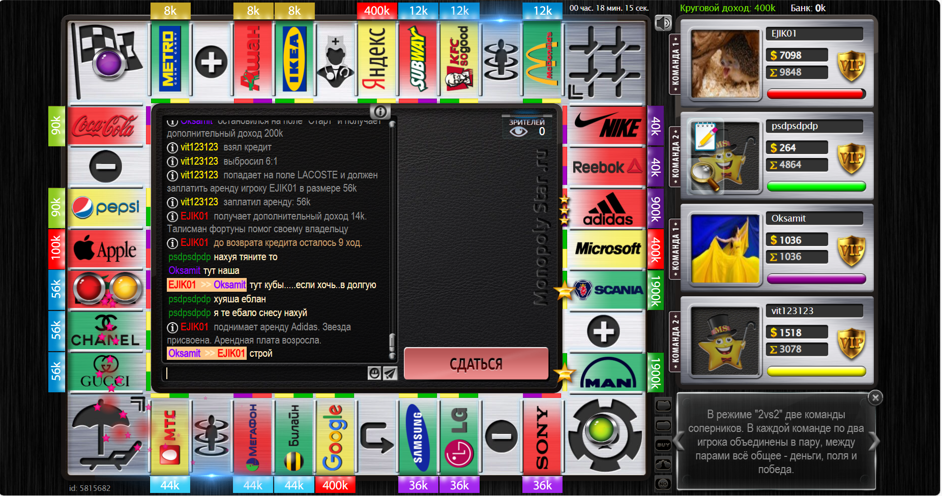942x496 pixels.
Task: Select the Subway property cell
Action: (418, 58)
